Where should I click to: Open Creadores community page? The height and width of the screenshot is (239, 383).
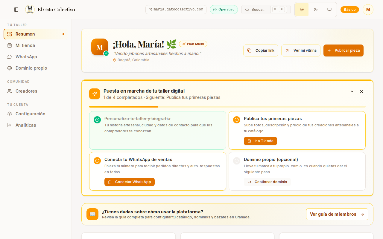pos(36,91)
